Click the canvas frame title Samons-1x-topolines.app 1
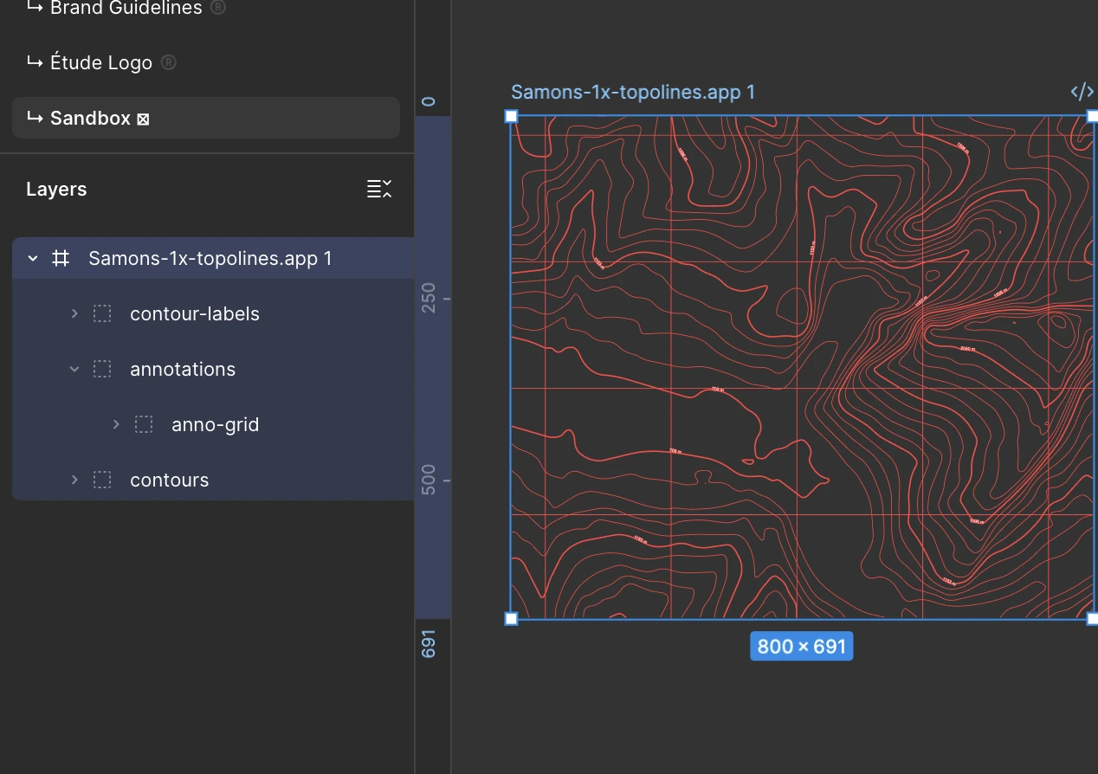Image resolution: width=1098 pixels, height=774 pixels. click(x=633, y=92)
